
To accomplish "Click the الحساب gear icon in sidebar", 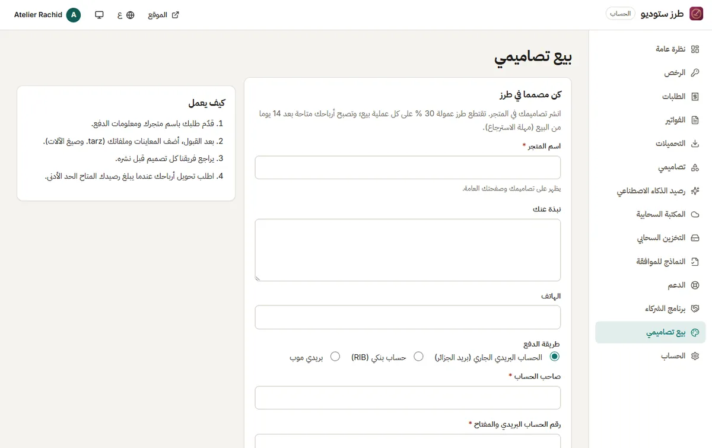I will [x=696, y=356].
